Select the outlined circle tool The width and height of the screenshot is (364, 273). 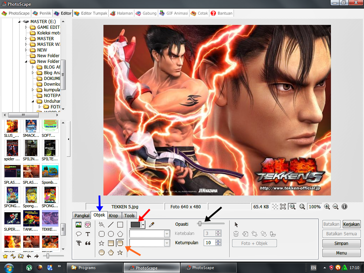[111, 234]
